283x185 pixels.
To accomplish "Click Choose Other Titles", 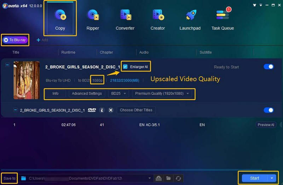I will [x=136, y=110].
